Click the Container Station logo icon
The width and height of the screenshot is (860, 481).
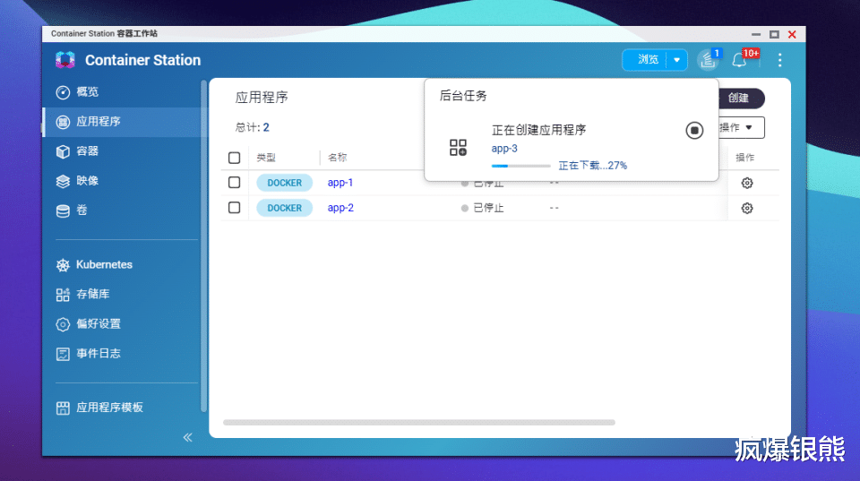(x=65, y=60)
